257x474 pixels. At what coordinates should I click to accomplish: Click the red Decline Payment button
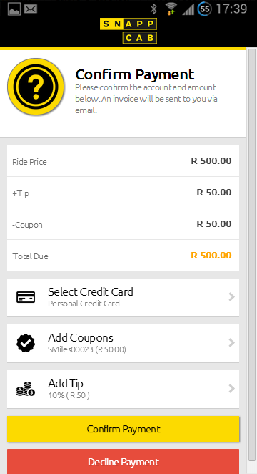(124, 462)
